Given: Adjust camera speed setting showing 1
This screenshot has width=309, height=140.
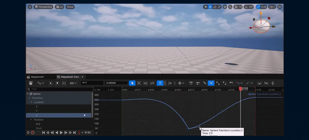Looking at the screenshot, I should point(272,7).
